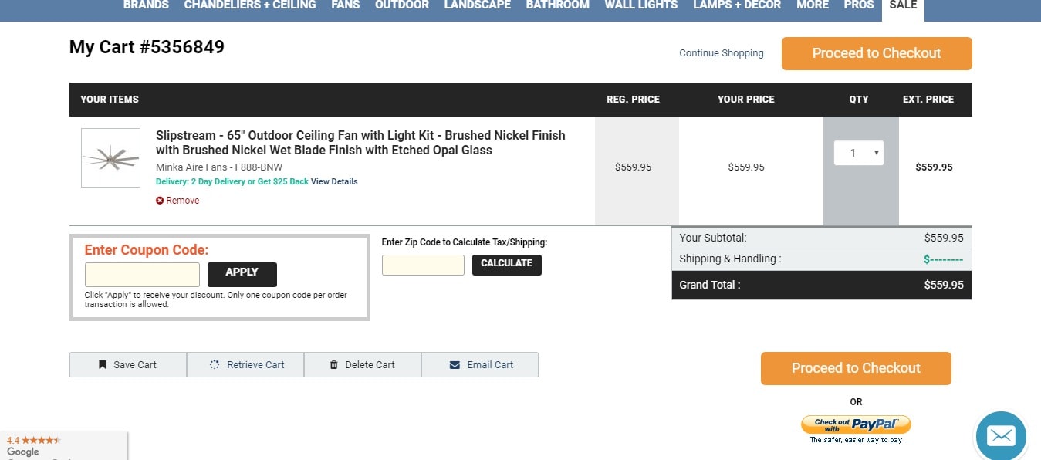Click the zip code input field
The height and width of the screenshot is (460, 1041).
(423, 265)
